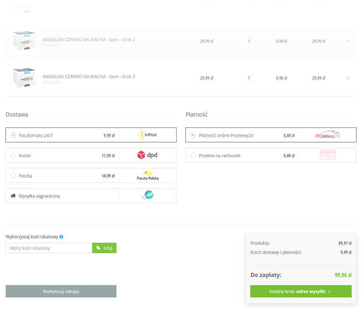This screenshot has width=362, height=311.
Task: Click the bank transfer form icon
Action: coord(328,155)
